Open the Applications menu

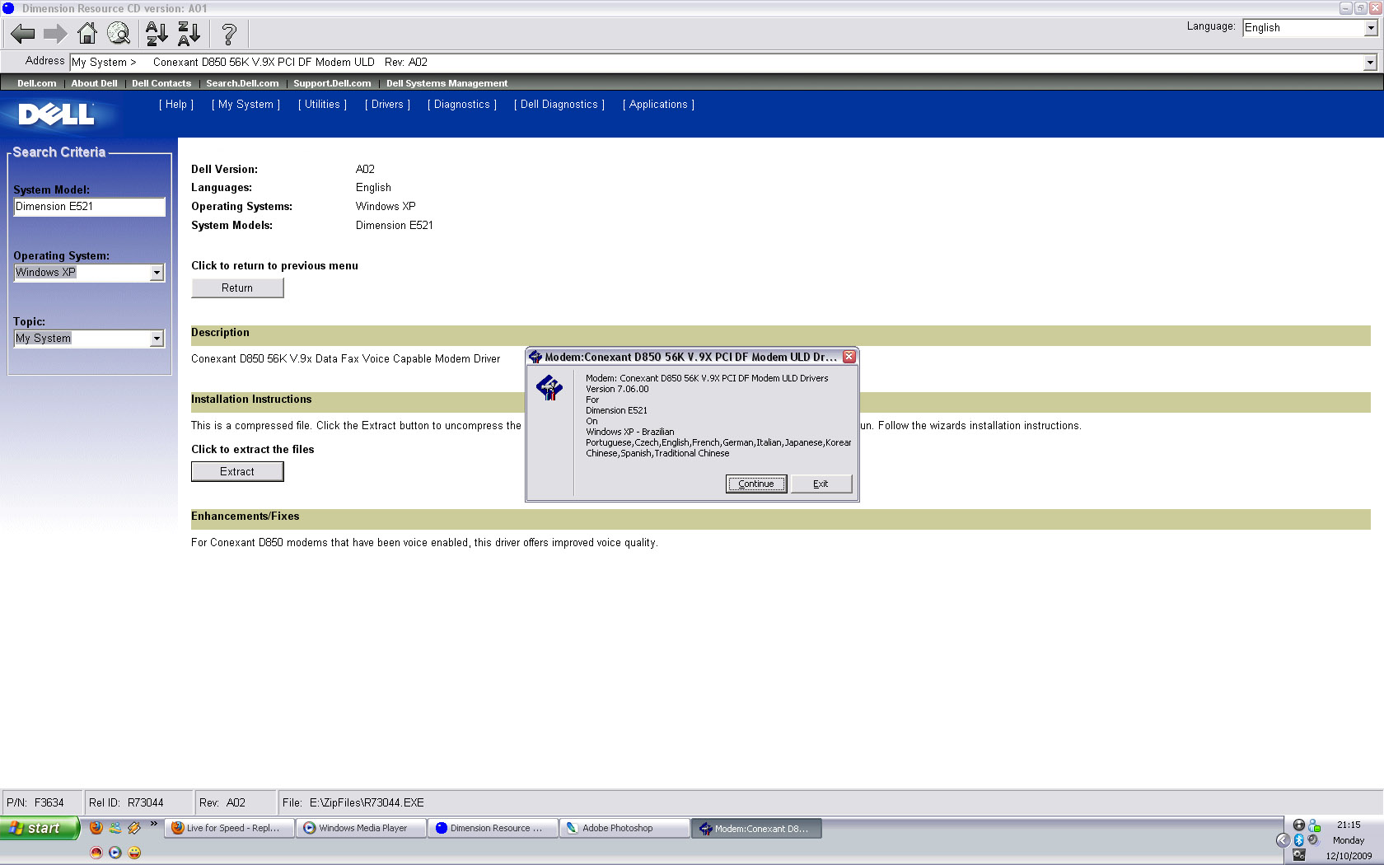pyautogui.click(x=658, y=105)
